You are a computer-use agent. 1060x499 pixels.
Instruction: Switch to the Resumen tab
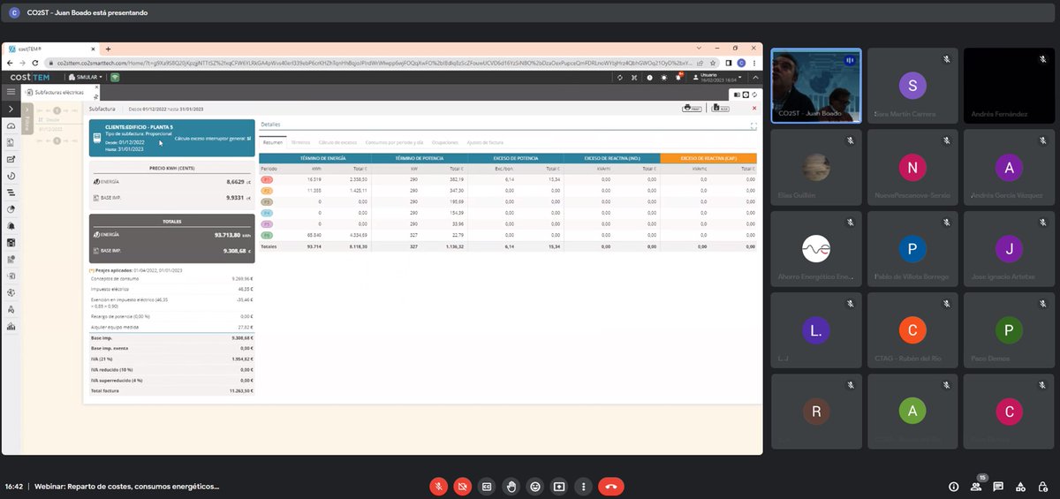point(273,141)
